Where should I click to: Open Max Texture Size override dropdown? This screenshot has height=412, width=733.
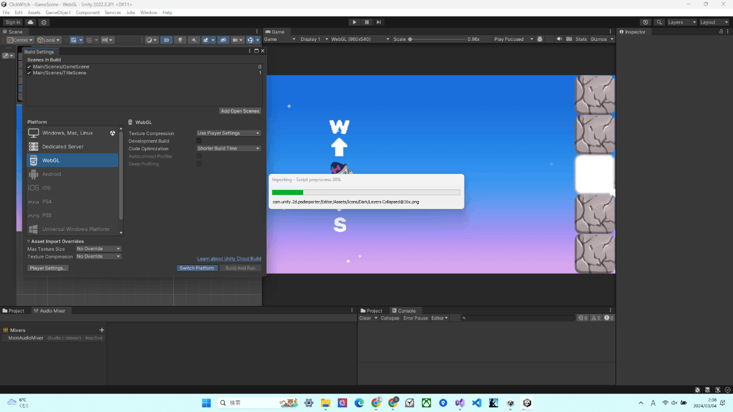98,249
